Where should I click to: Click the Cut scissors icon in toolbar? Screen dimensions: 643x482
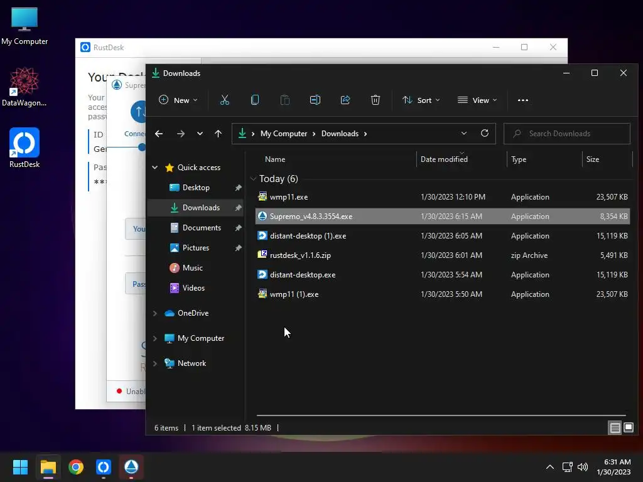click(224, 100)
